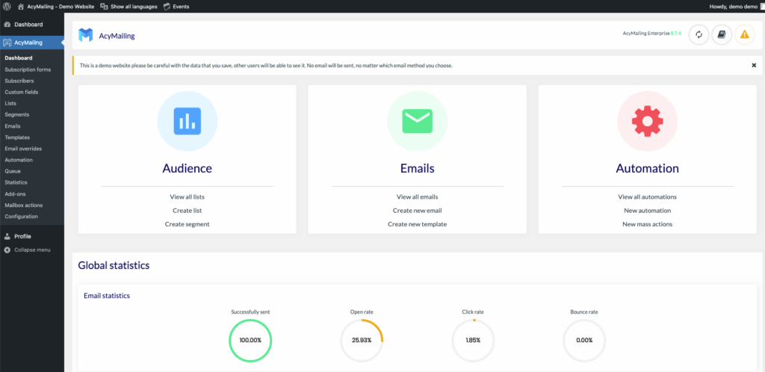Open Statistics in the sidebar

[x=16, y=182]
